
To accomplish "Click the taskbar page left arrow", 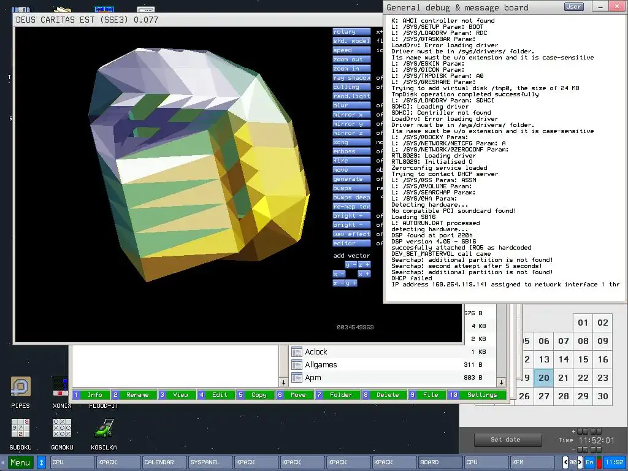I will pyautogui.click(x=565, y=462).
